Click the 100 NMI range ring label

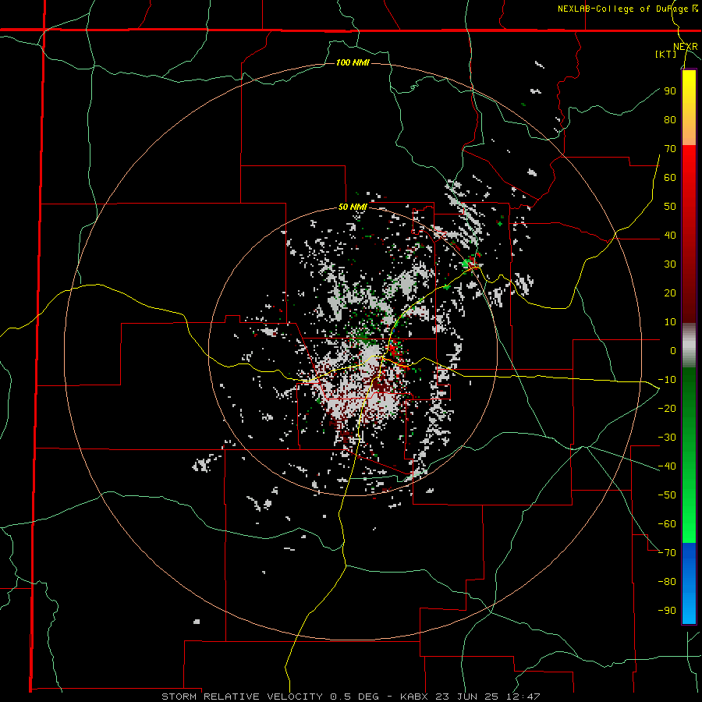tap(353, 62)
